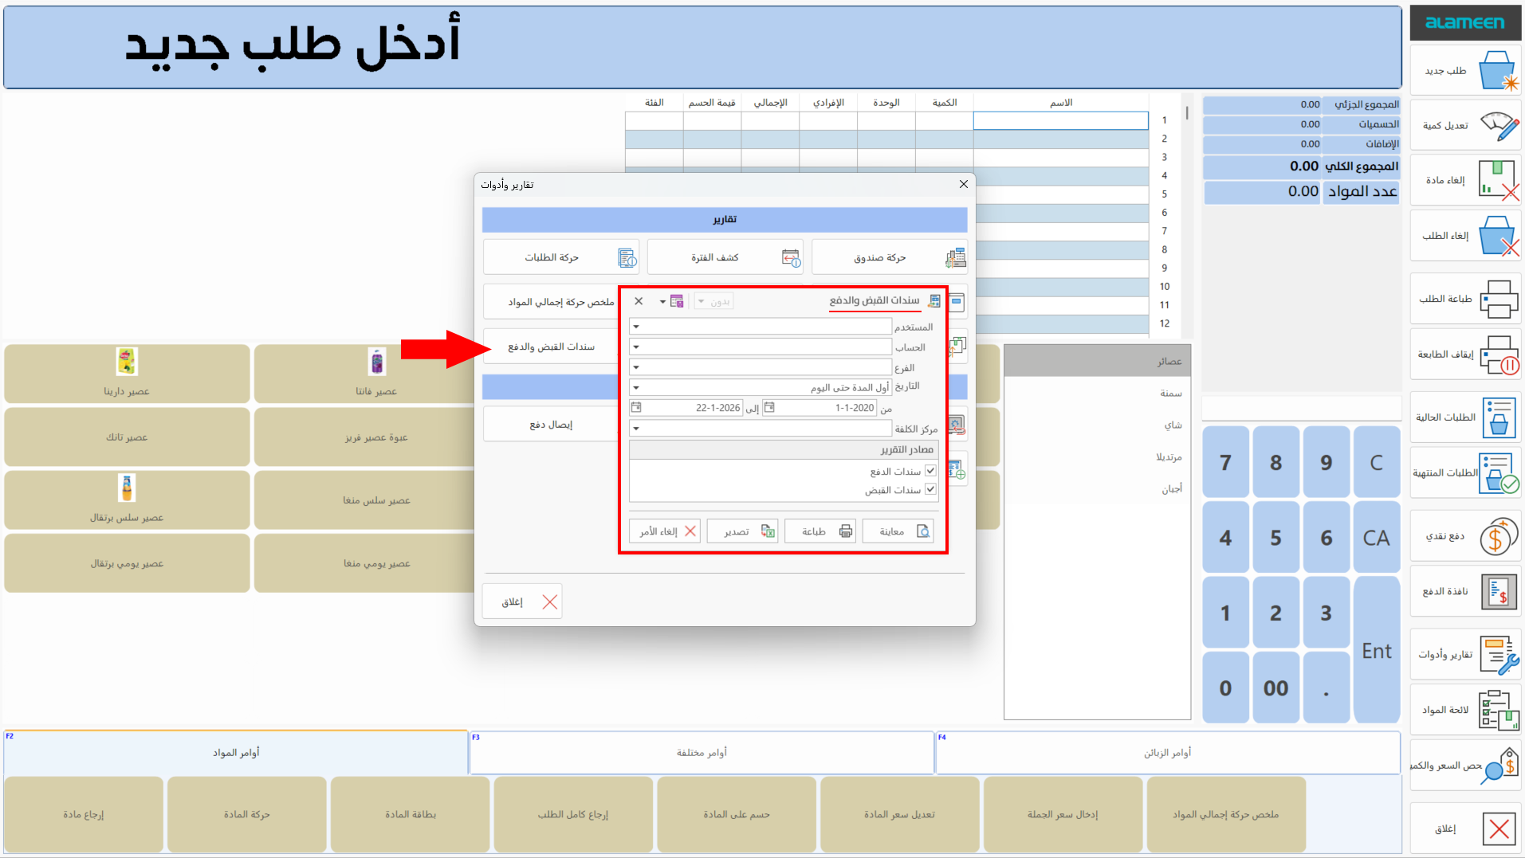The image size is (1525, 858).
Task: Click the report layout icon beside بدون
Action: (x=677, y=301)
